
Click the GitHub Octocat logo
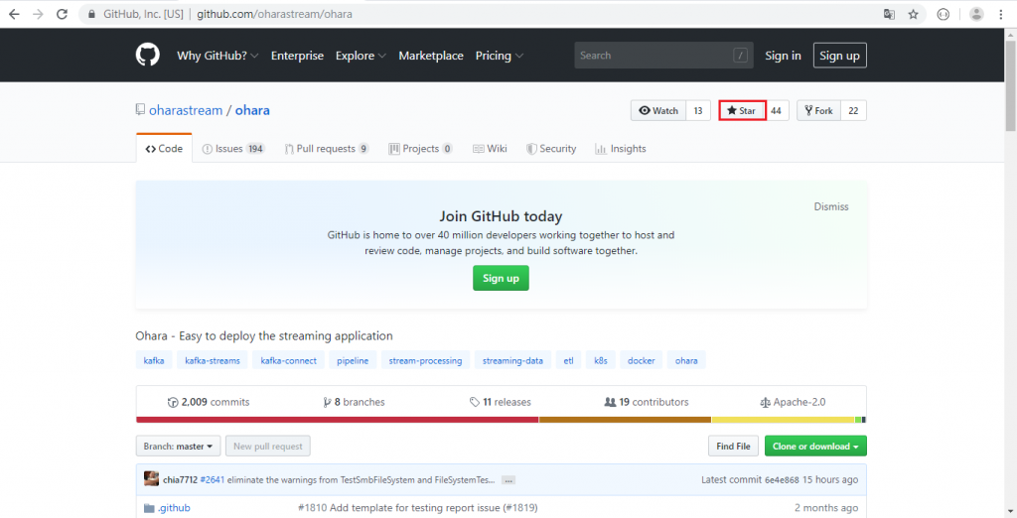coord(148,56)
